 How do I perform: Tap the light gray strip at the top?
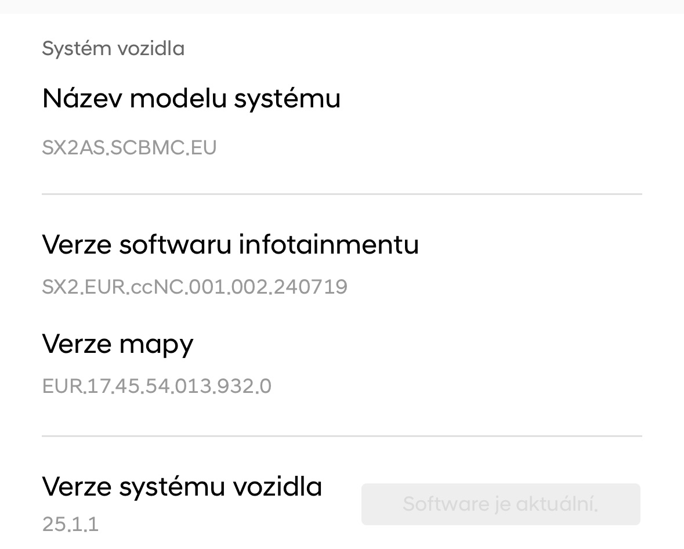click(342, 6)
